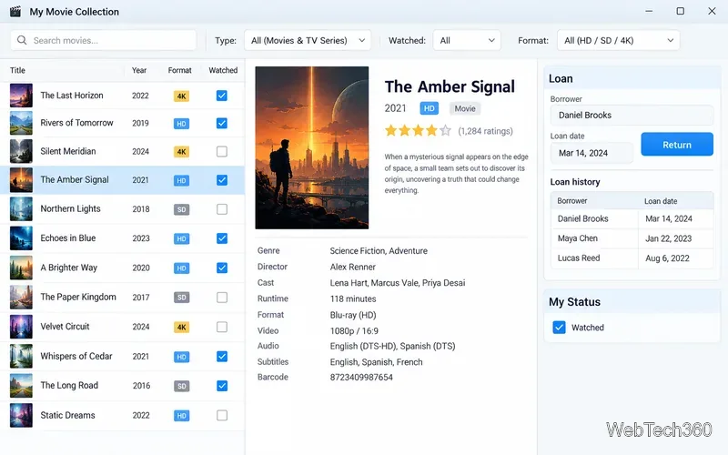The width and height of the screenshot is (728, 455).
Task: Select The Long Road title
Action: click(69, 385)
